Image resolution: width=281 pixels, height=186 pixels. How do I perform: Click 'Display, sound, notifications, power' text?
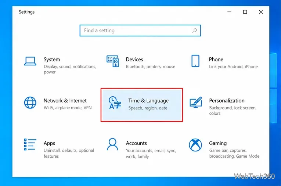pos(70,69)
